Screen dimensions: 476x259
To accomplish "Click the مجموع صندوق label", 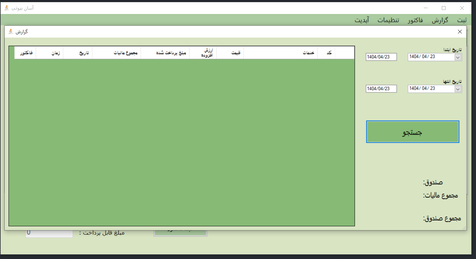I will tap(442, 218).
